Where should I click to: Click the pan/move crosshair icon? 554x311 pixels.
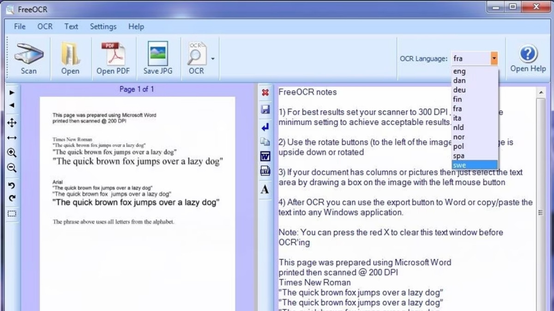pos(12,123)
